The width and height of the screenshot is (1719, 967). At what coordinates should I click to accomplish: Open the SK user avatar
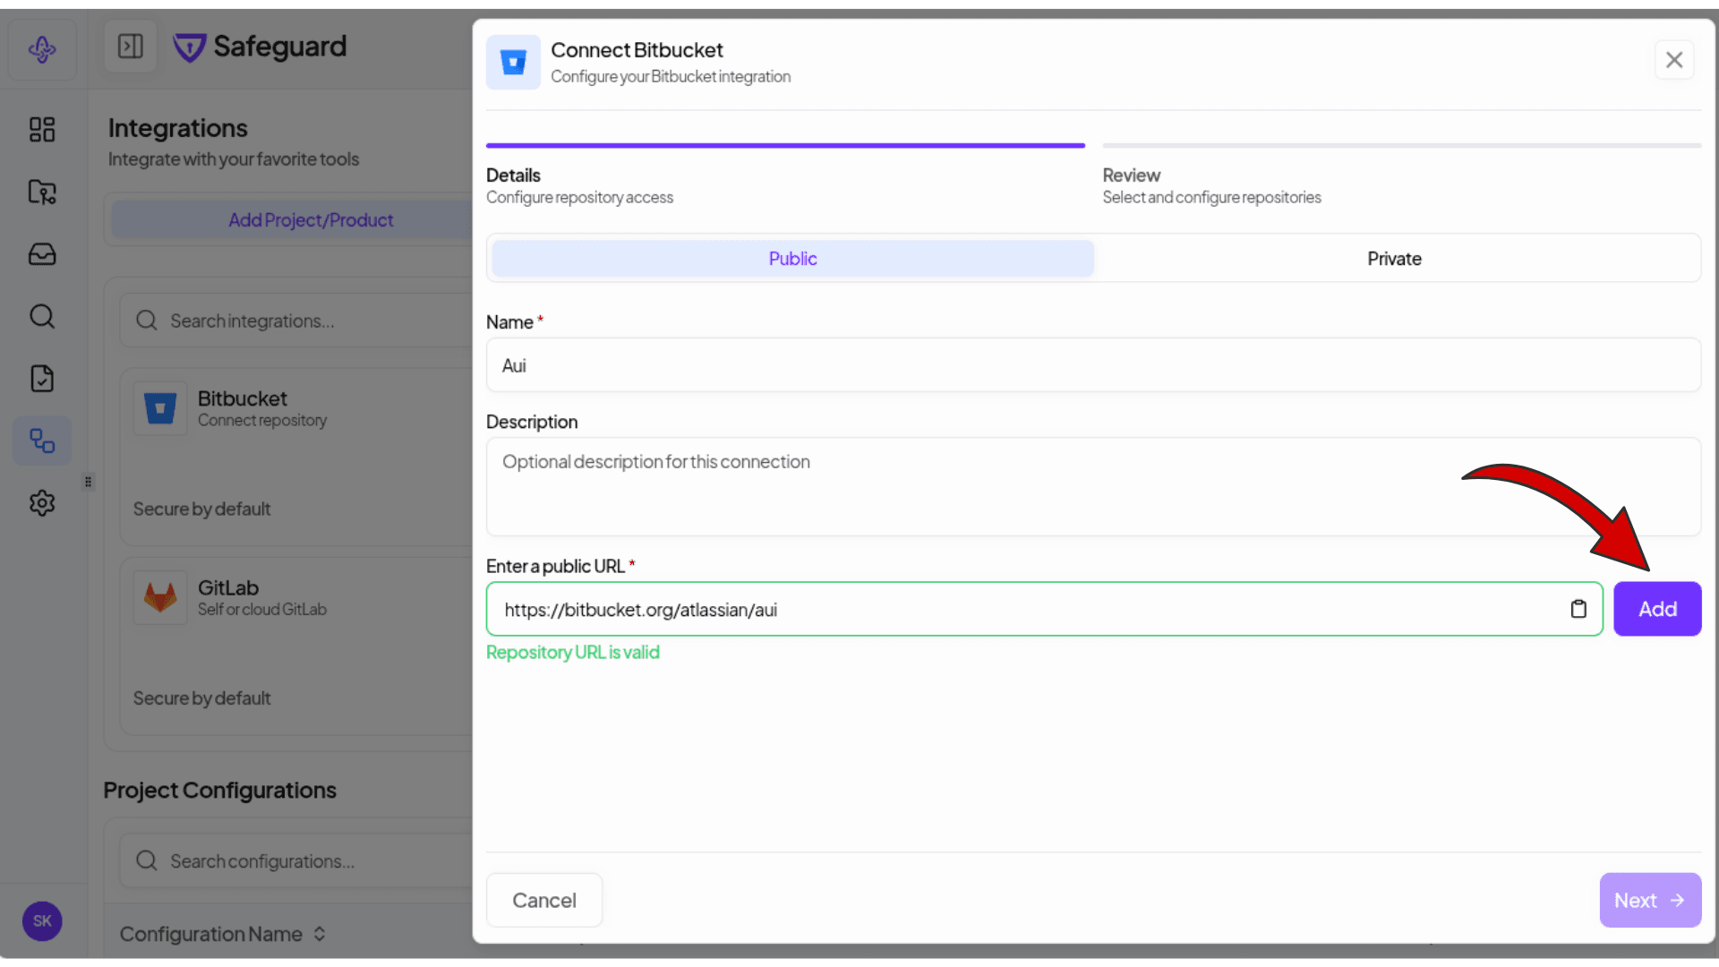[x=42, y=920]
